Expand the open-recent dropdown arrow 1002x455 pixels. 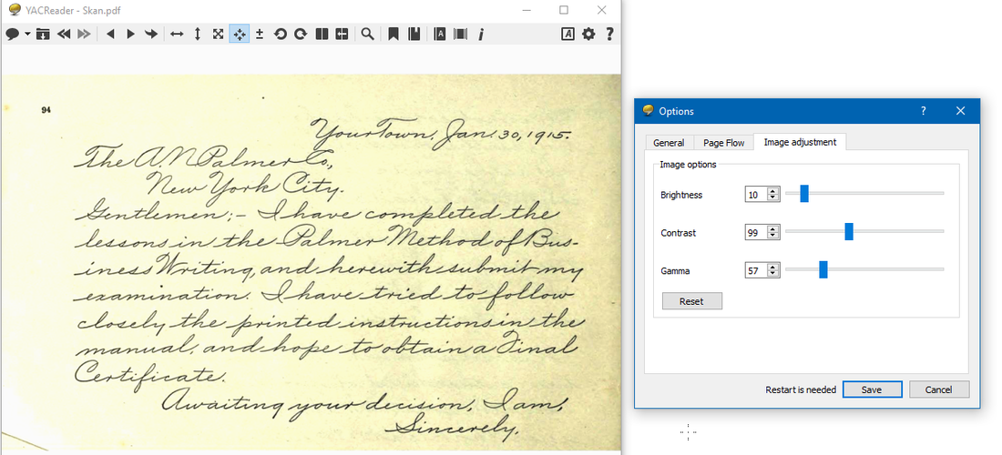click(x=27, y=35)
